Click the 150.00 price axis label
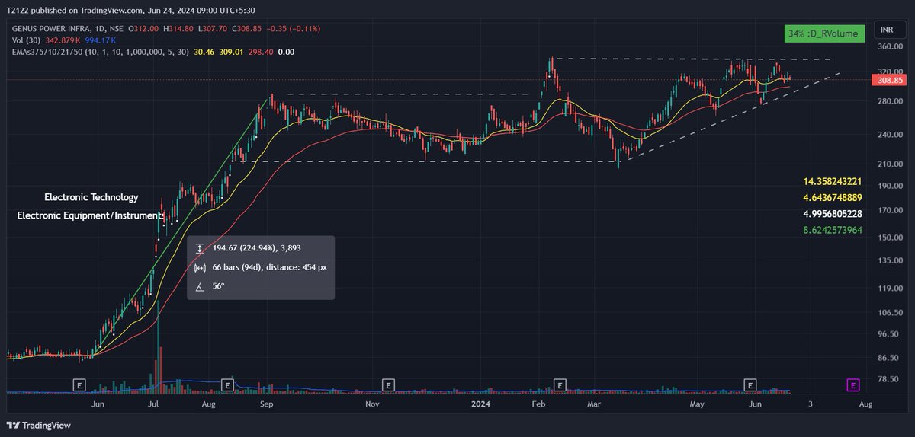 pos(889,237)
